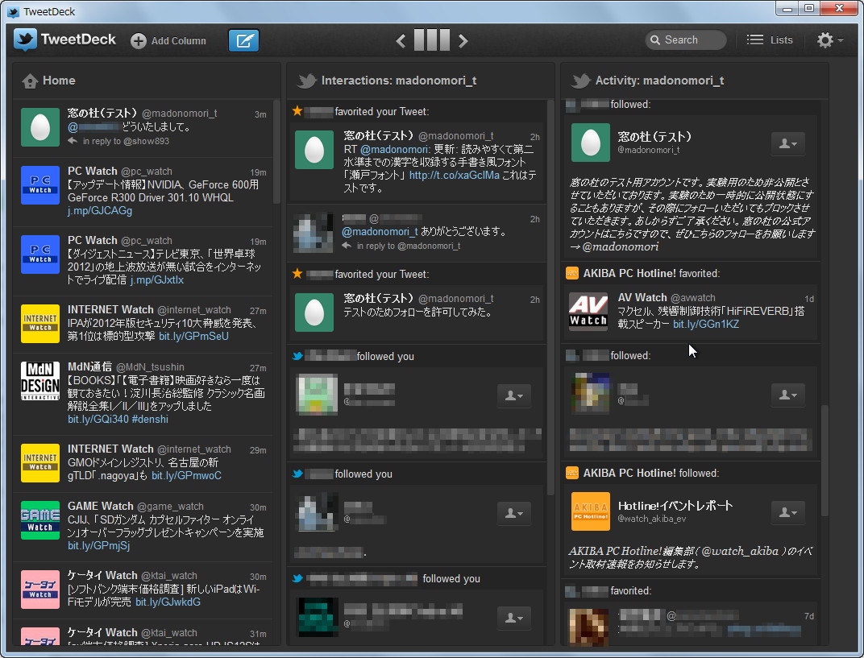Open the follow options dropdown in the 'followed you' notification
The image size is (864, 658).
point(514,395)
